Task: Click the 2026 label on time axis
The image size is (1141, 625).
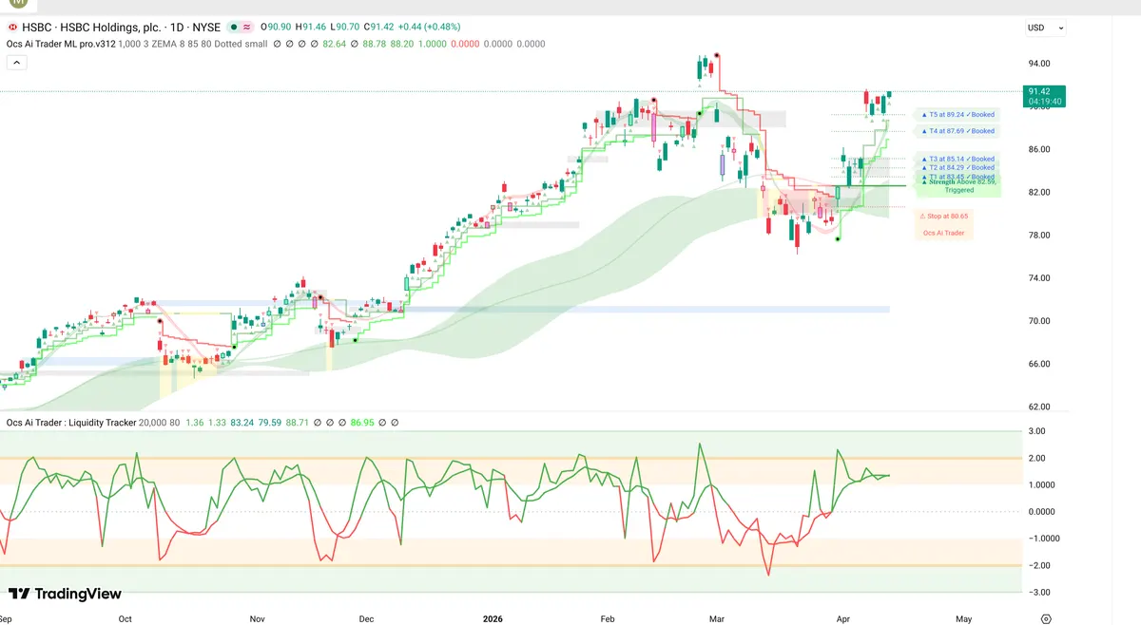Action: point(492,618)
